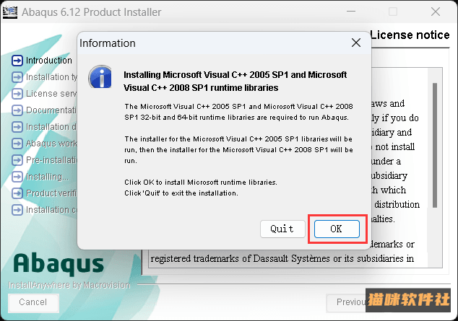Click the Product verification step arrow icon
The image size is (458, 321).
[x=17, y=193]
